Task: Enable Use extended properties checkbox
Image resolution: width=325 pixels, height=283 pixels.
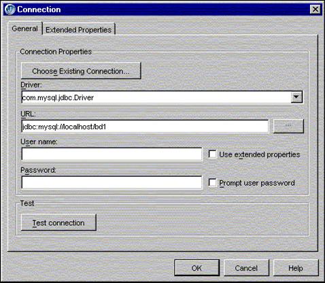Action: (x=212, y=154)
